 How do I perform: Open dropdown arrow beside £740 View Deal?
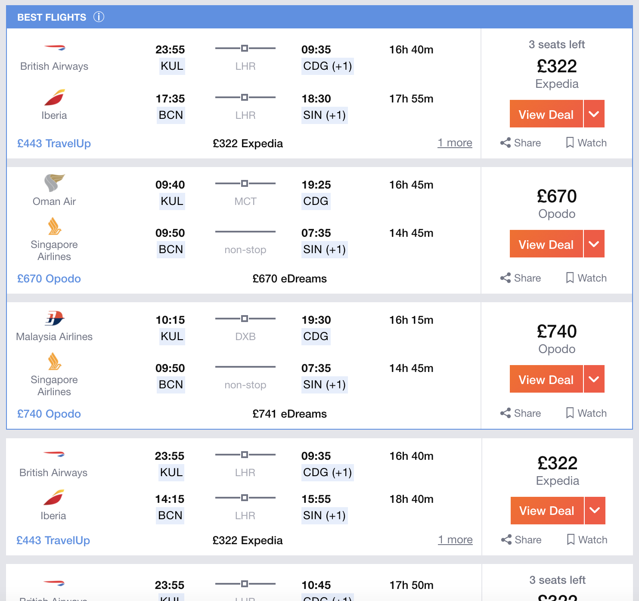(x=594, y=379)
